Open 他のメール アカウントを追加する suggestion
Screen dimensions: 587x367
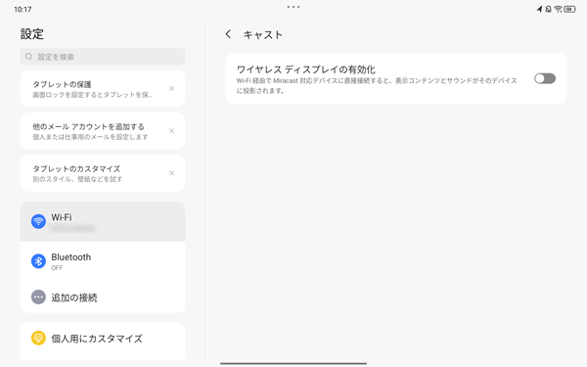pyautogui.click(x=103, y=131)
